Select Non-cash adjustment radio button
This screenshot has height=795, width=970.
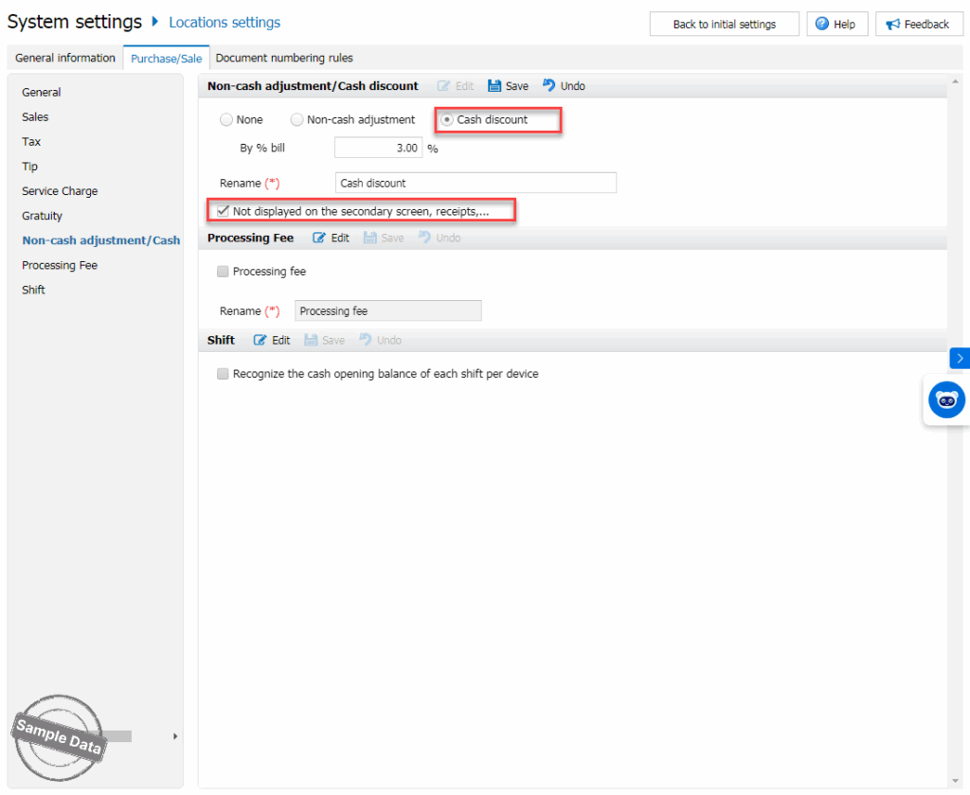297,120
